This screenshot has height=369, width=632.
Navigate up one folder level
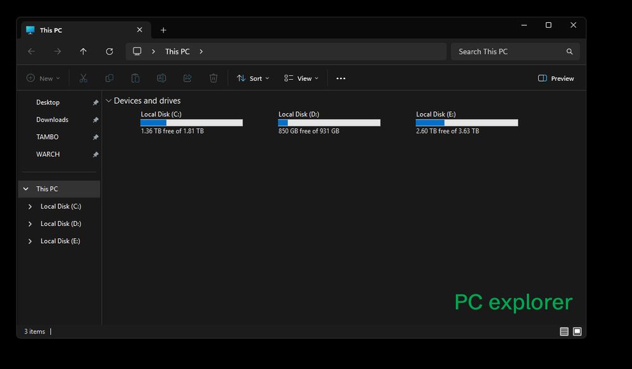(83, 51)
